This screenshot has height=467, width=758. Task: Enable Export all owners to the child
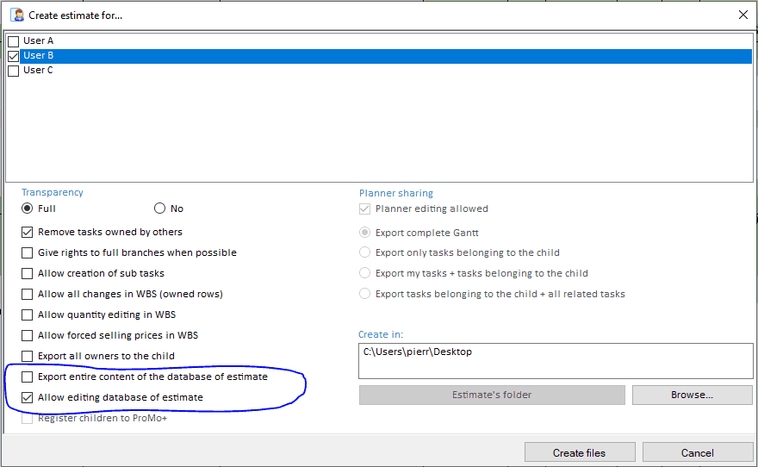pyautogui.click(x=28, y=357)
